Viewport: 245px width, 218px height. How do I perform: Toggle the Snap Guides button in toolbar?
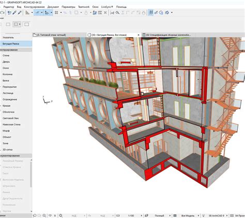[47, 12]
